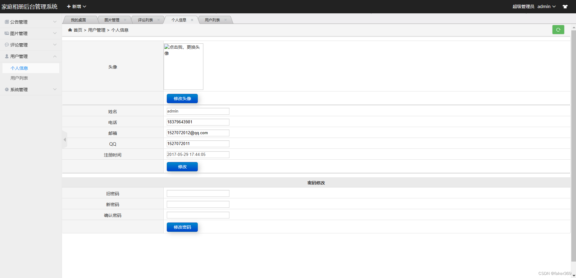Click 用户管理 in the breadcrumb
The height and width of the screenshot is (278, 576).
[x=97, y=30]
